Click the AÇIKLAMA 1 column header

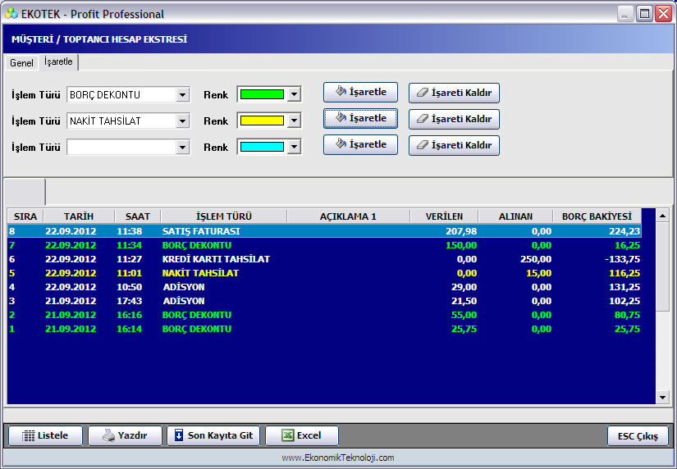348,216
